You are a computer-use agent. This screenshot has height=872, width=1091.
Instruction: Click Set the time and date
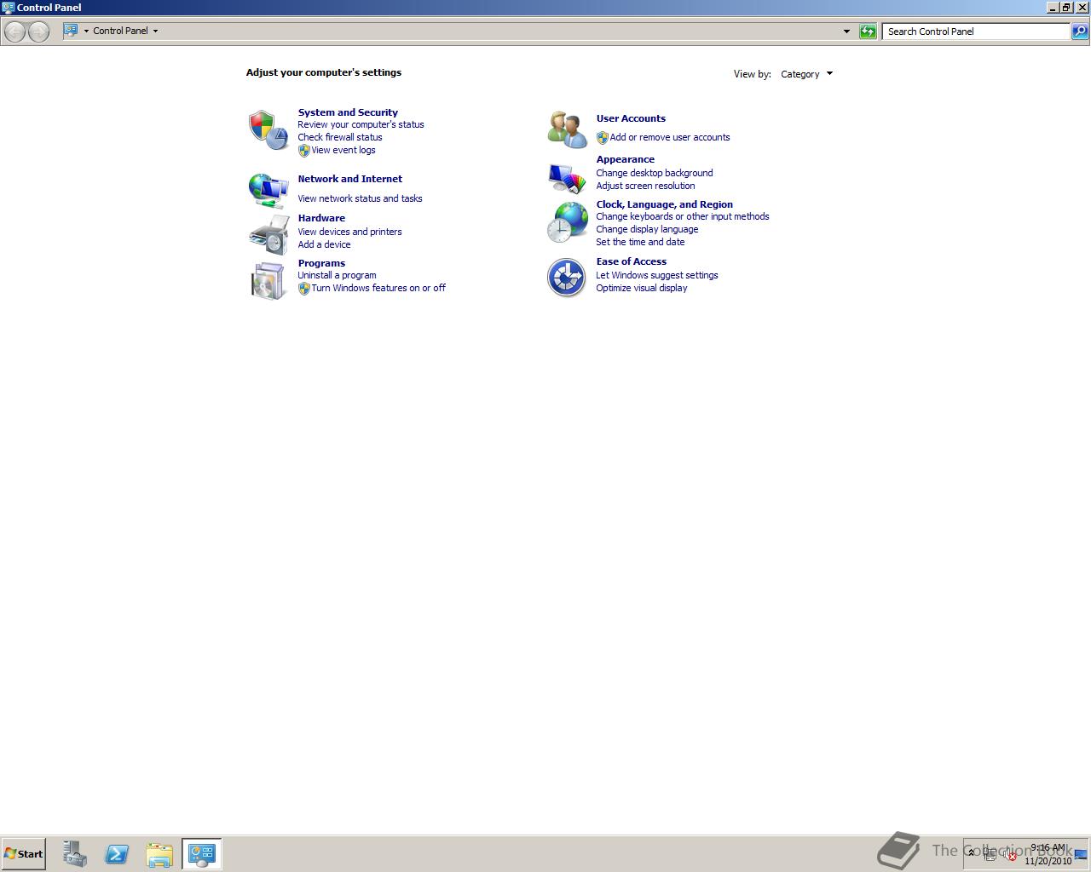[x=640, y=242]
